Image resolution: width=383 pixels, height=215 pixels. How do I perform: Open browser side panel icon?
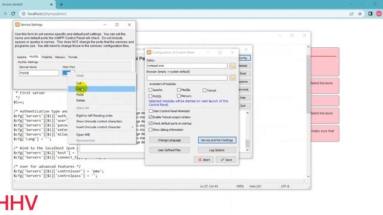coord(370,14)
